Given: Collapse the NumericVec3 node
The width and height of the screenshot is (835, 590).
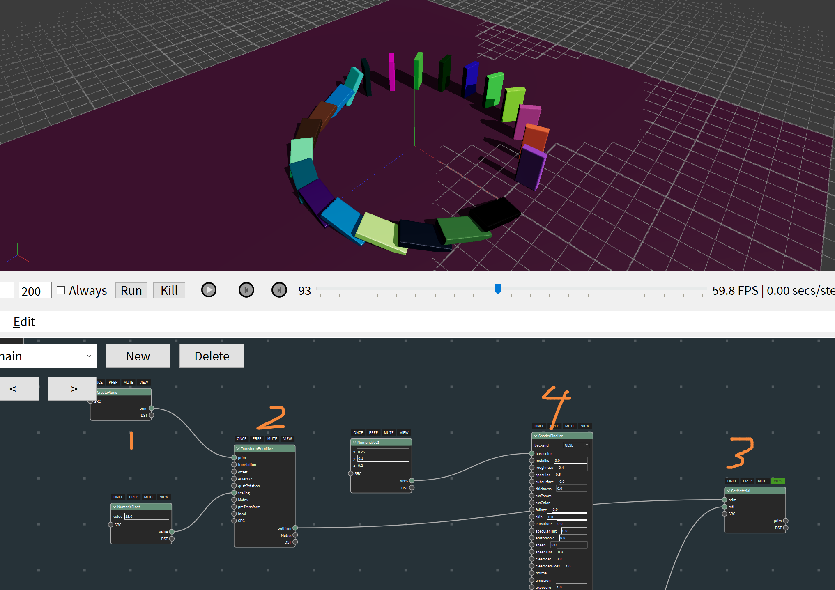Looking at the screenshot, I should [x=354, y=442].
